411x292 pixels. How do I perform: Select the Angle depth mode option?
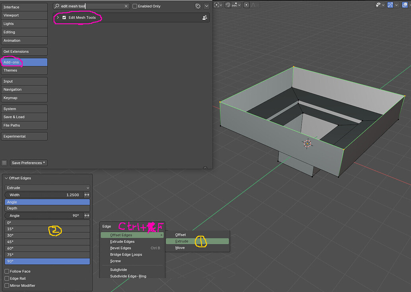[x=47, y=202]
